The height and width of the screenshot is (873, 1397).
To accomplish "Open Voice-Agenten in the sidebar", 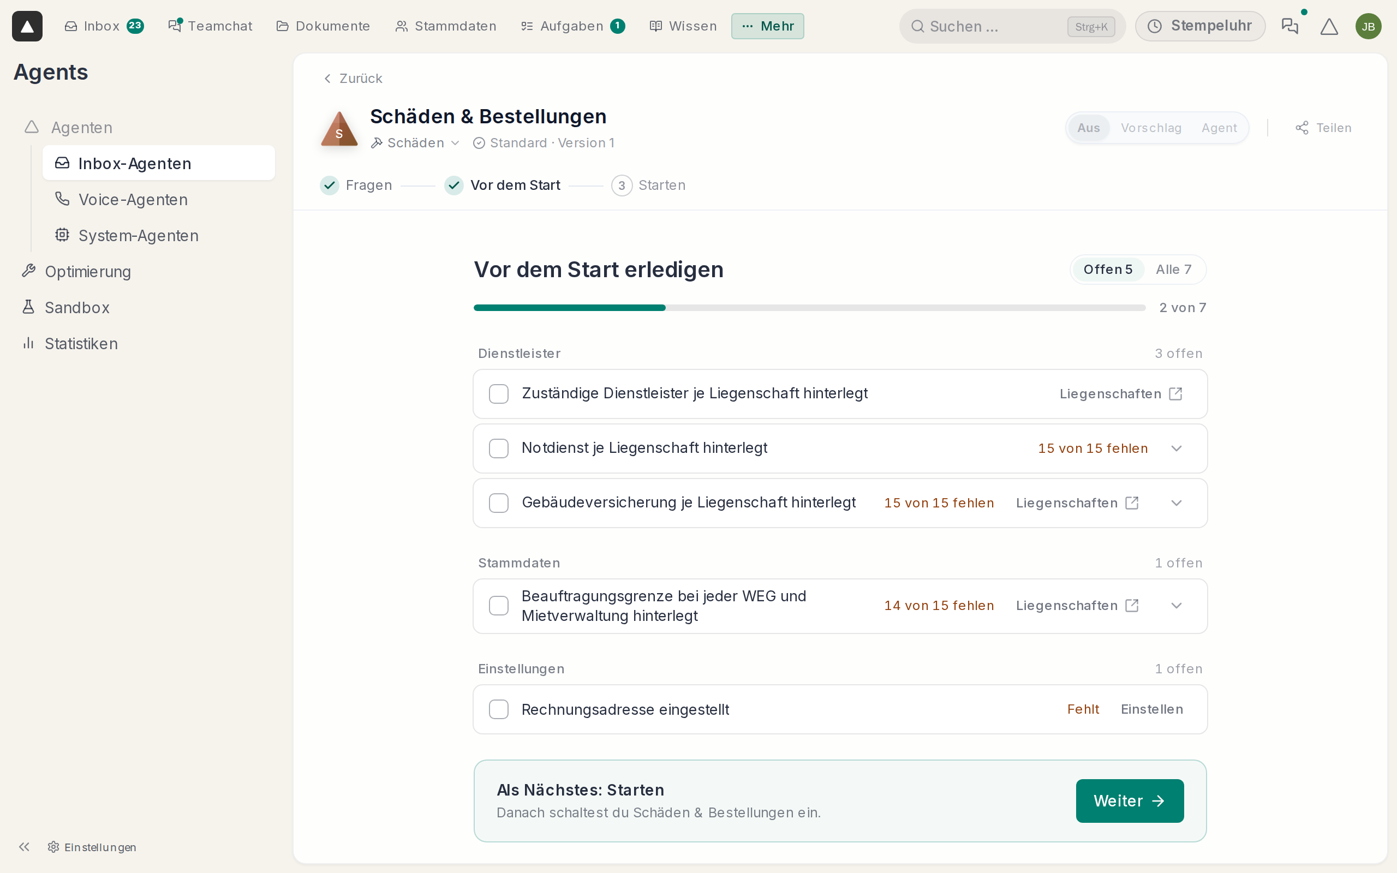I will tap(159, 199).
